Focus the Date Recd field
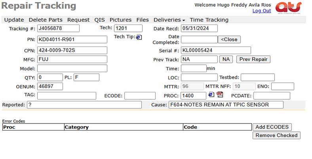Screen dimensions: 312x159 click(199, 28)
